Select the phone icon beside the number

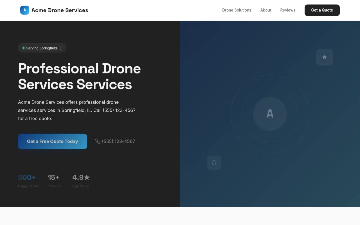click(98, 141)
